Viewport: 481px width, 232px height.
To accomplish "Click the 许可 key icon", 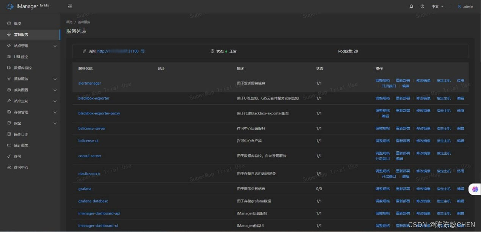I will (x=9, y=156).
